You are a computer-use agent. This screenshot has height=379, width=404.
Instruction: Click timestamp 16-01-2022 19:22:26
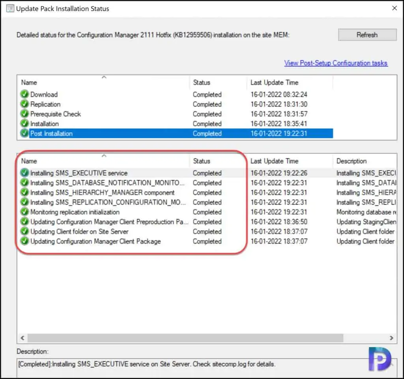pyautogui.click(x=279, y=173)
